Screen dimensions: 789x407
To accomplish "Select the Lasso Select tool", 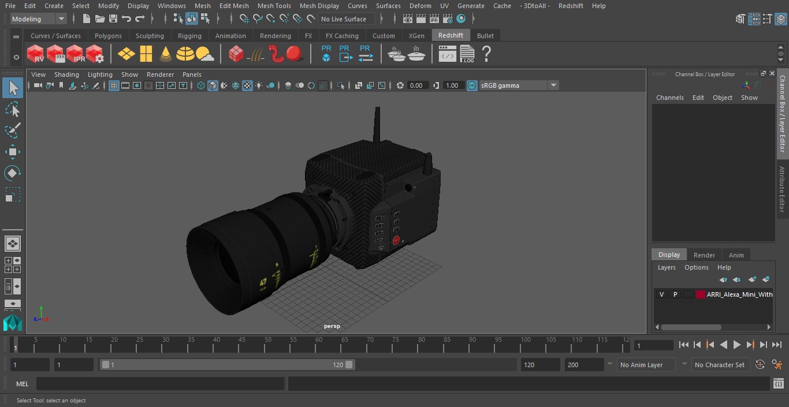I will pos(12,109).
